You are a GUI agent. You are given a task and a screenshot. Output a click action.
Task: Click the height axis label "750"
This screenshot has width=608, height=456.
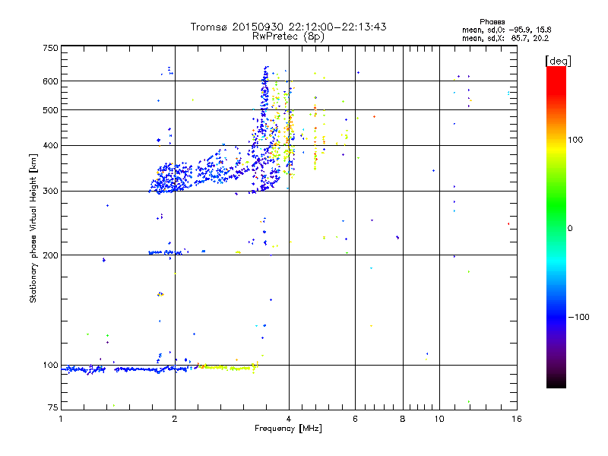pyautogui.click(x=50, y=48)
